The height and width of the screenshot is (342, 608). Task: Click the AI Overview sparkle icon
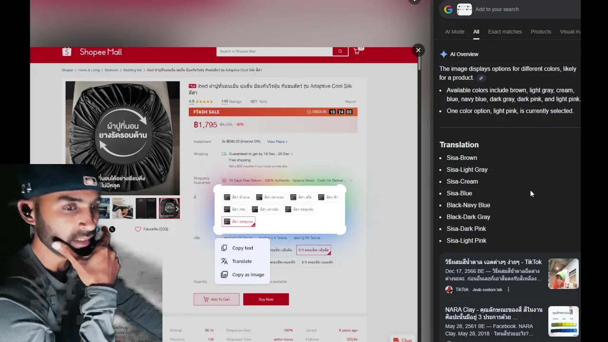coord(444,54)
